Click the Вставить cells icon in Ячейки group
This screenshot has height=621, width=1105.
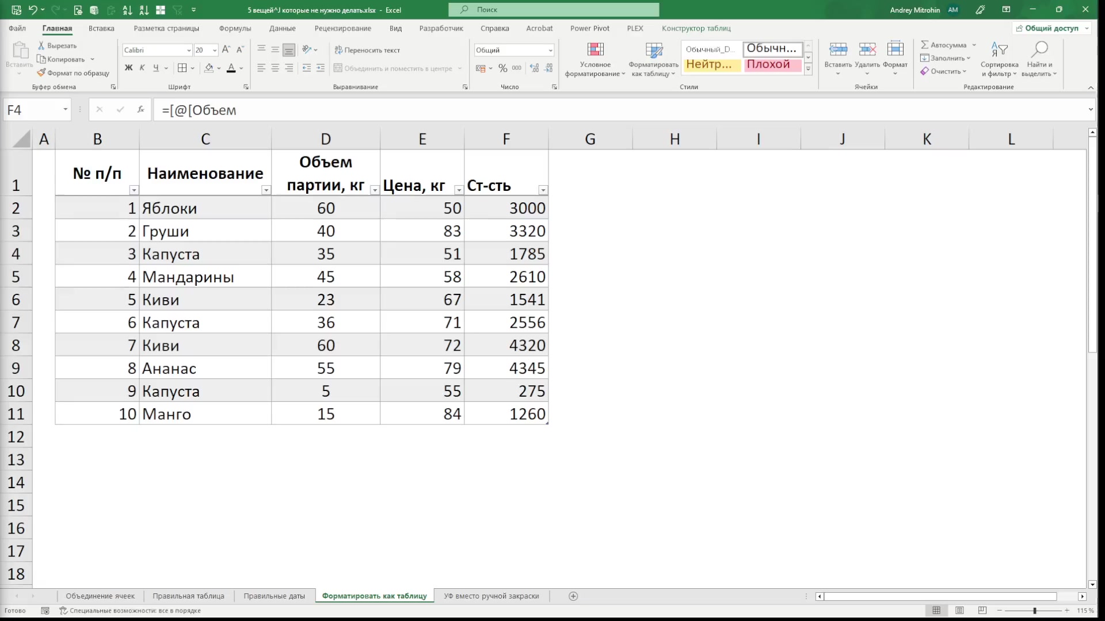pyautogui.click(x=838, y=49)
